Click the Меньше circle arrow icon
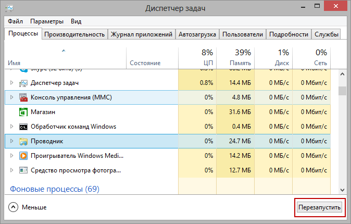The width and height of the screenshot is (351, 224). (x=13, y=207)
